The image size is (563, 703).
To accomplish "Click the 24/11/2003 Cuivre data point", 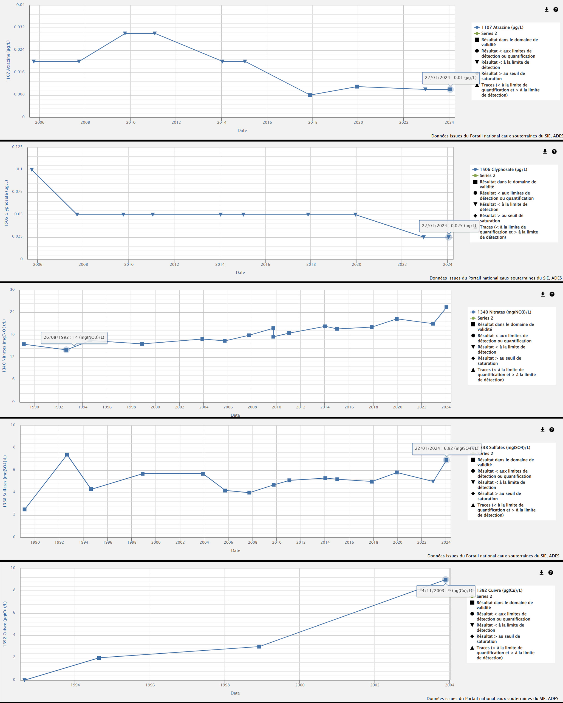I will click(446, 580).
